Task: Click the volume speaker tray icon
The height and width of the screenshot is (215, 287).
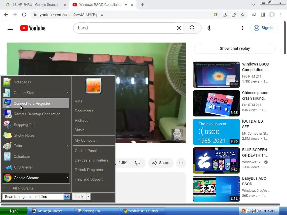Action: (258, 211)
